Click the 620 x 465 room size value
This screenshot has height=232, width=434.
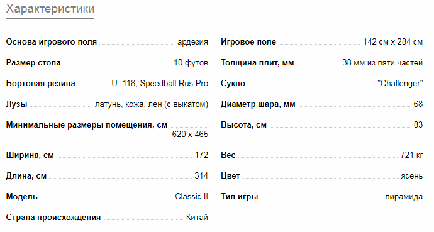pos(190,134)
